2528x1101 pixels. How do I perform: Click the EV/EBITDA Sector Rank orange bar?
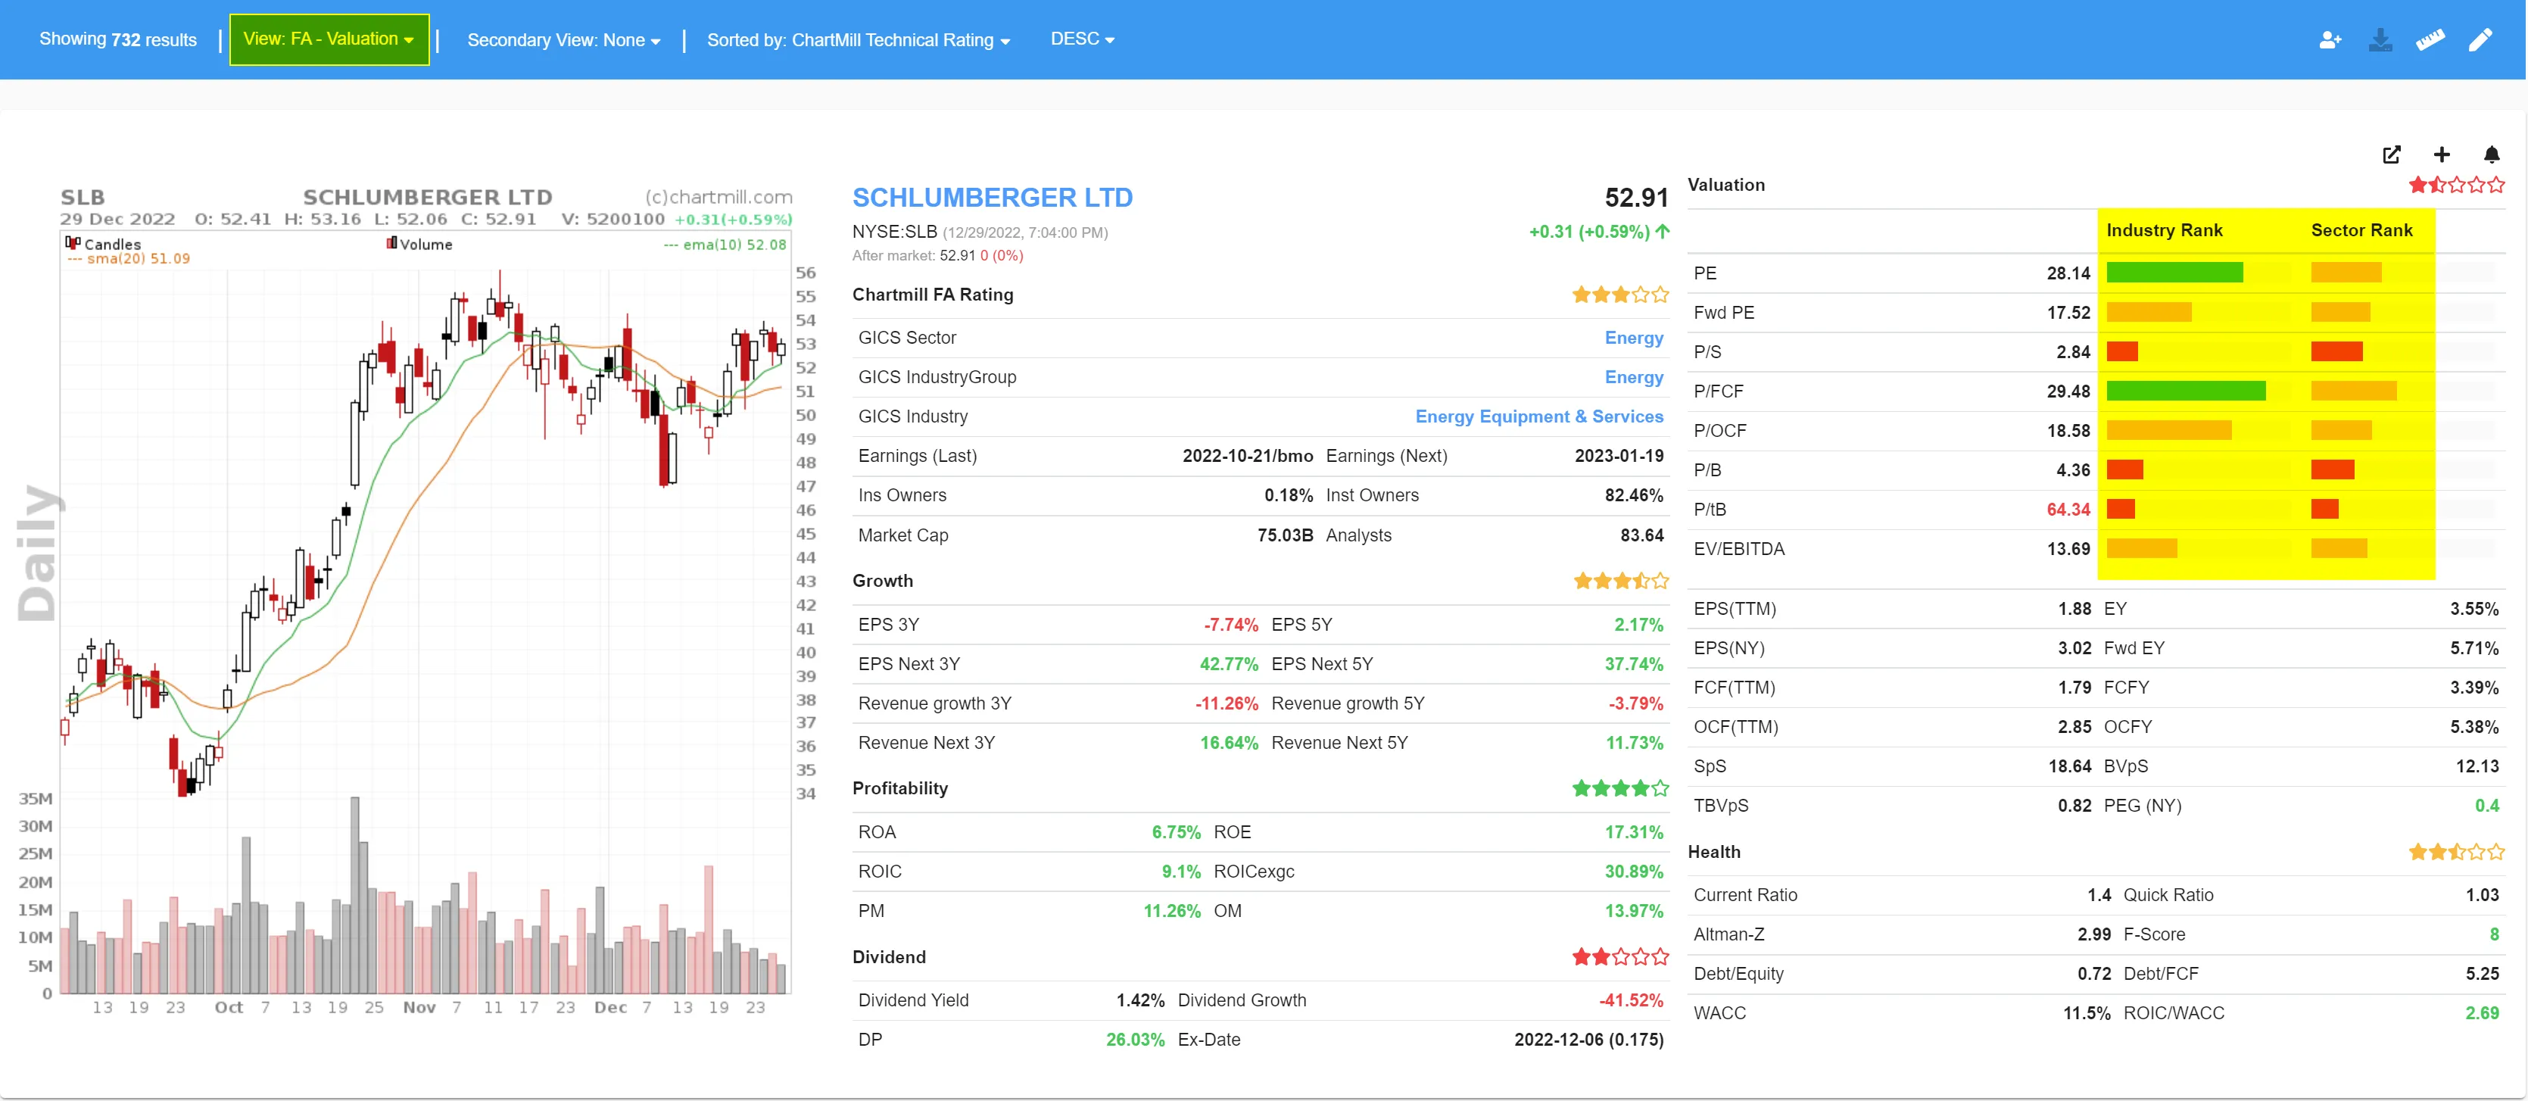pos(2339,548)
